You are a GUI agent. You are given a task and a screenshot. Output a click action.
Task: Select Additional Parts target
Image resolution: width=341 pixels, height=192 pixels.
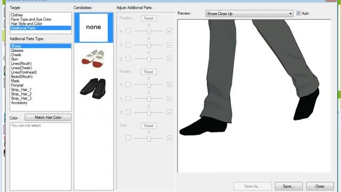point(40,28)
